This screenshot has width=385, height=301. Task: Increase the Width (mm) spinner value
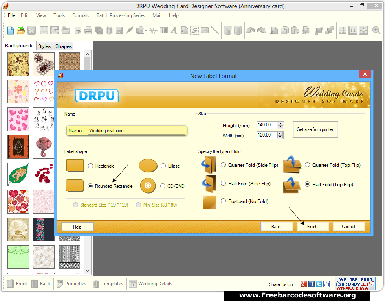[x=280, y=133]
